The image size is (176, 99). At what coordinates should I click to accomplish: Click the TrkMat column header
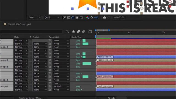tap(36, 37)
